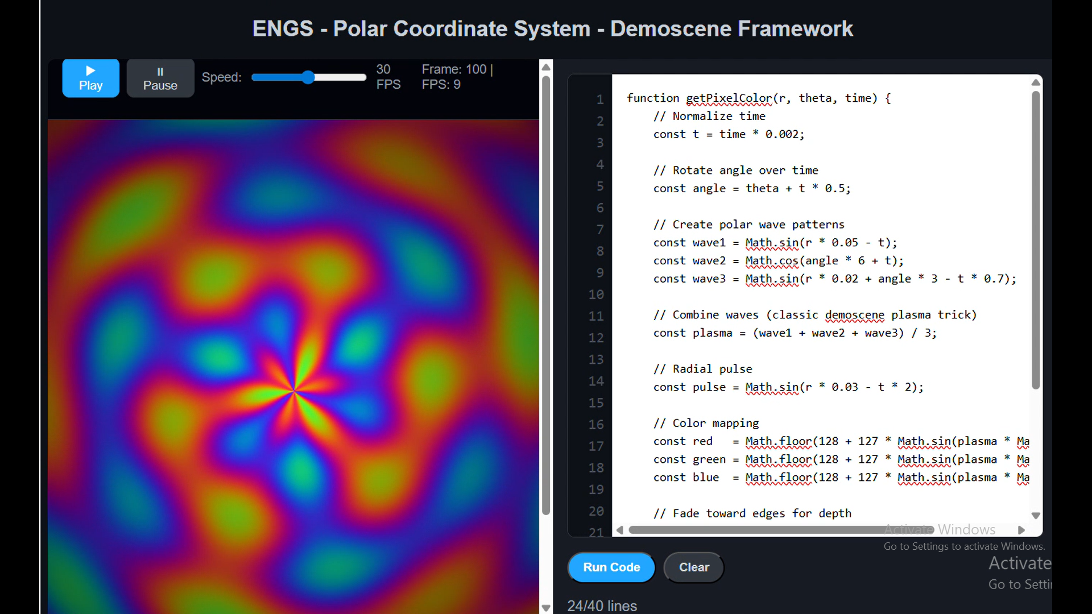Image resolution: width=1092 pixels, height=614 pixels.
Task: Click the code editor scroll-up arrow
Action: (1036, 82)
